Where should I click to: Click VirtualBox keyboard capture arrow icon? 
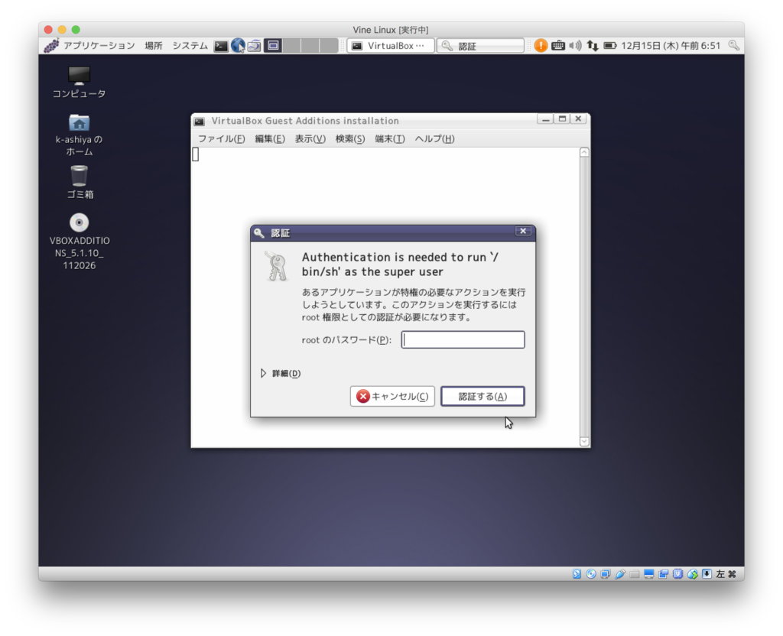coord(707,574)
